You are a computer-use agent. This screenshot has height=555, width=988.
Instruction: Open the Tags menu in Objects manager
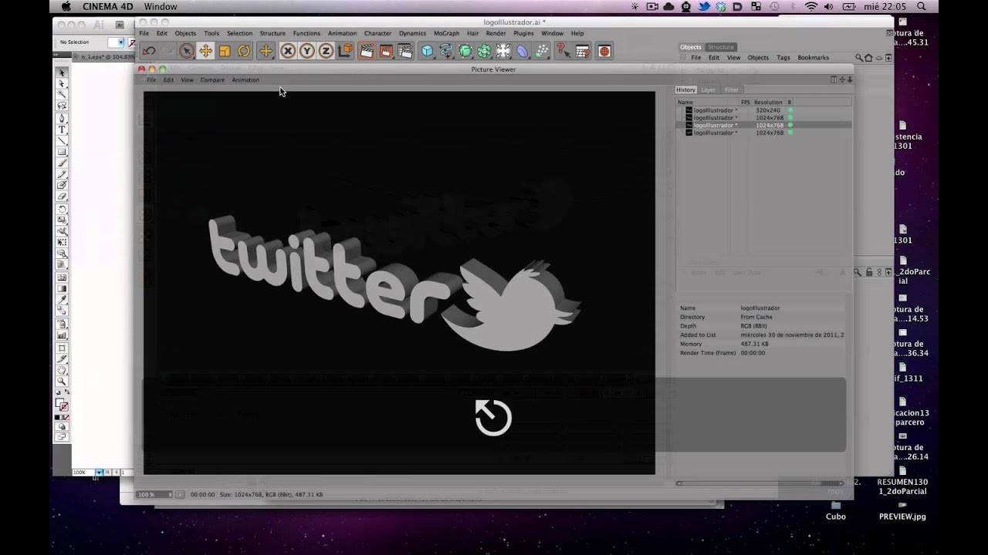click(x=783, y=58)
